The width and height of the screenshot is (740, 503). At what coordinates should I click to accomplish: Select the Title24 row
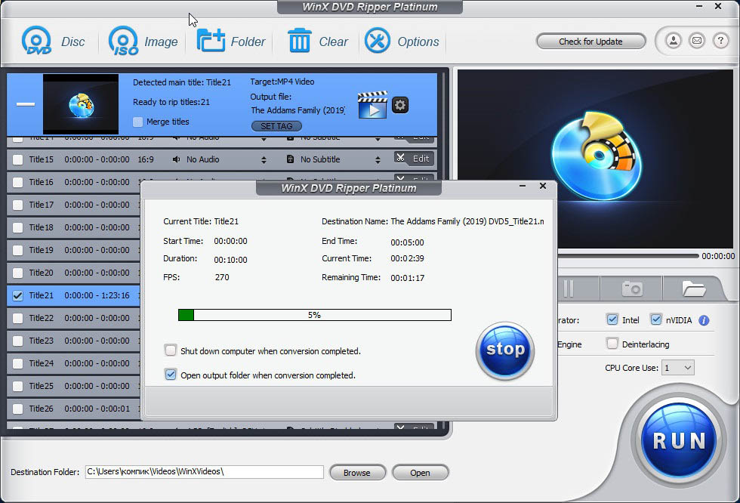pos(73,363)
